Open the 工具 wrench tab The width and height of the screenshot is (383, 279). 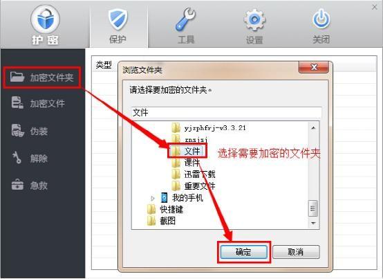click(x=186, y=26)
